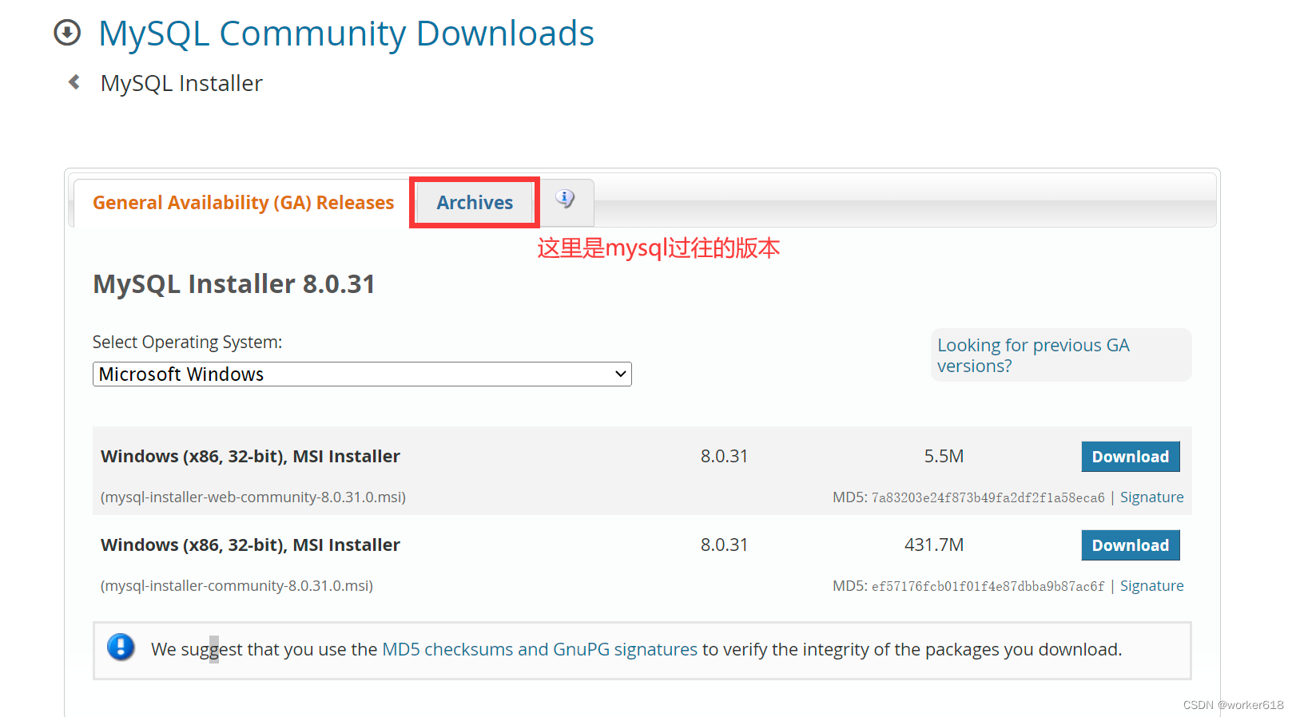Click version 8.0.31 in the 5.5M row
Screen dimensions: 1296x717
coord(724,457)
